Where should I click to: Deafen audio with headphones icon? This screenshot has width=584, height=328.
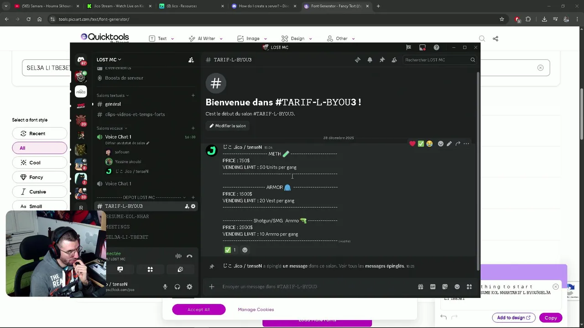click(177, 287)
